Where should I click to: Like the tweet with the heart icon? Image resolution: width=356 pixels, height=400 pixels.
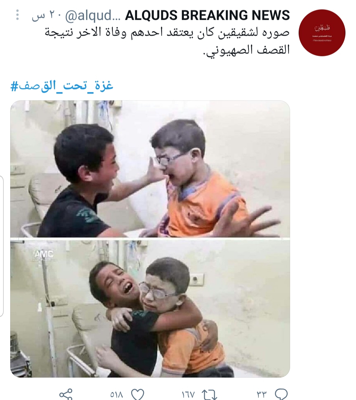pos(137,394)
